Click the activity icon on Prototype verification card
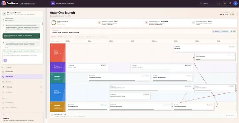The image size is (239, 123). pyautogui.click(x=111, y=105)
